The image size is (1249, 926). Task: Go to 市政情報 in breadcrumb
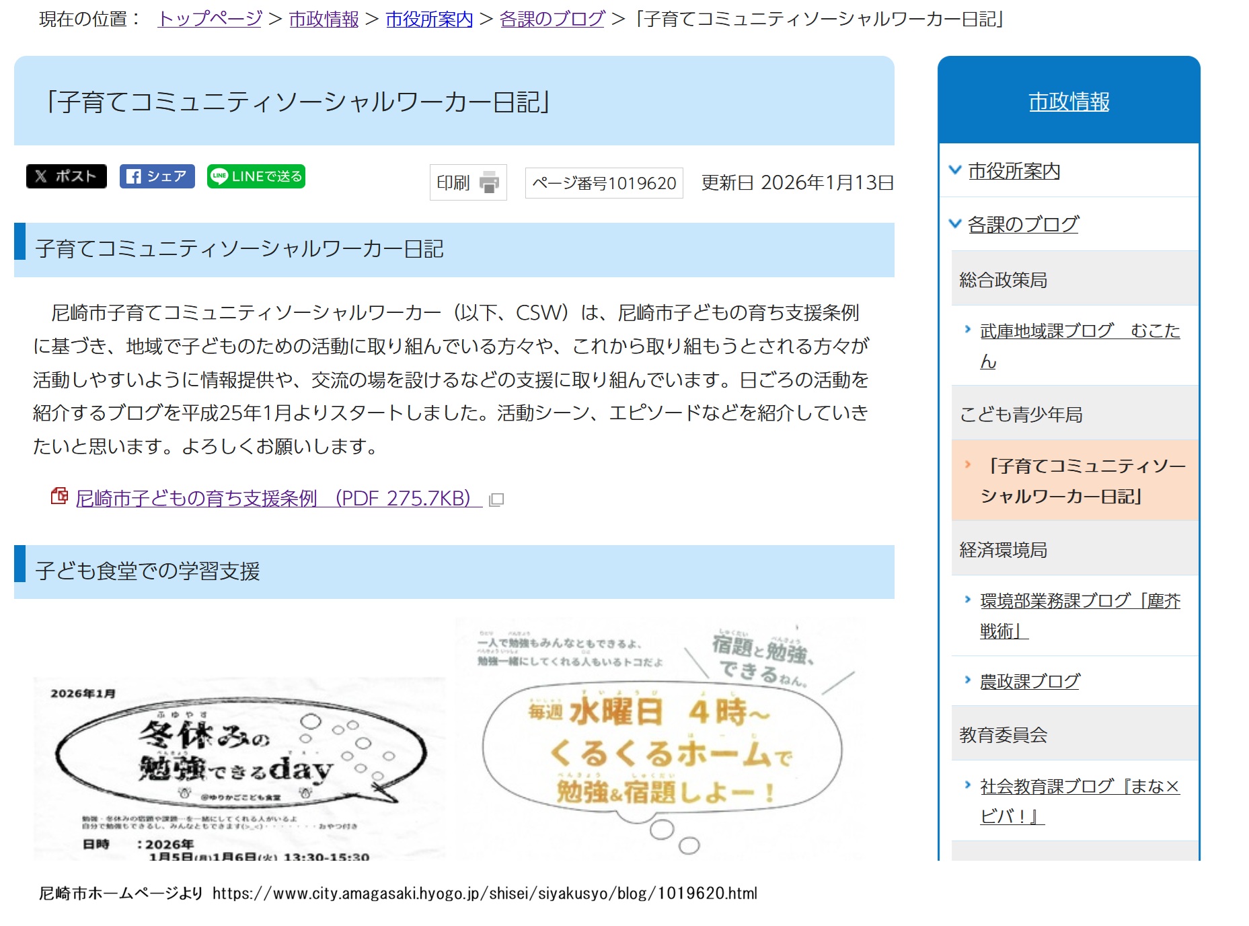[324, 19]
